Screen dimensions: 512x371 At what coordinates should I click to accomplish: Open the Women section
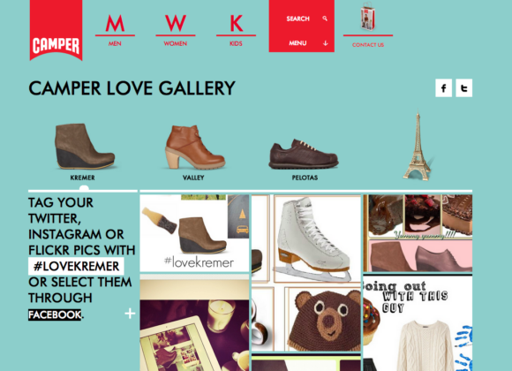[176, 30]
